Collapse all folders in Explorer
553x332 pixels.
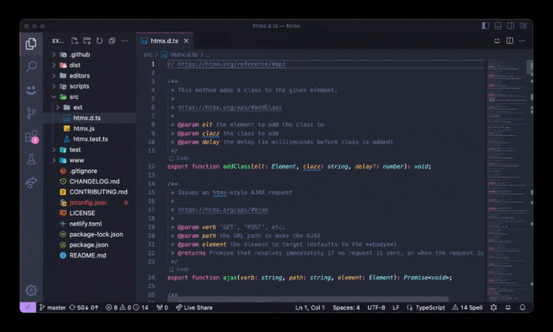[x=112, y=41]
